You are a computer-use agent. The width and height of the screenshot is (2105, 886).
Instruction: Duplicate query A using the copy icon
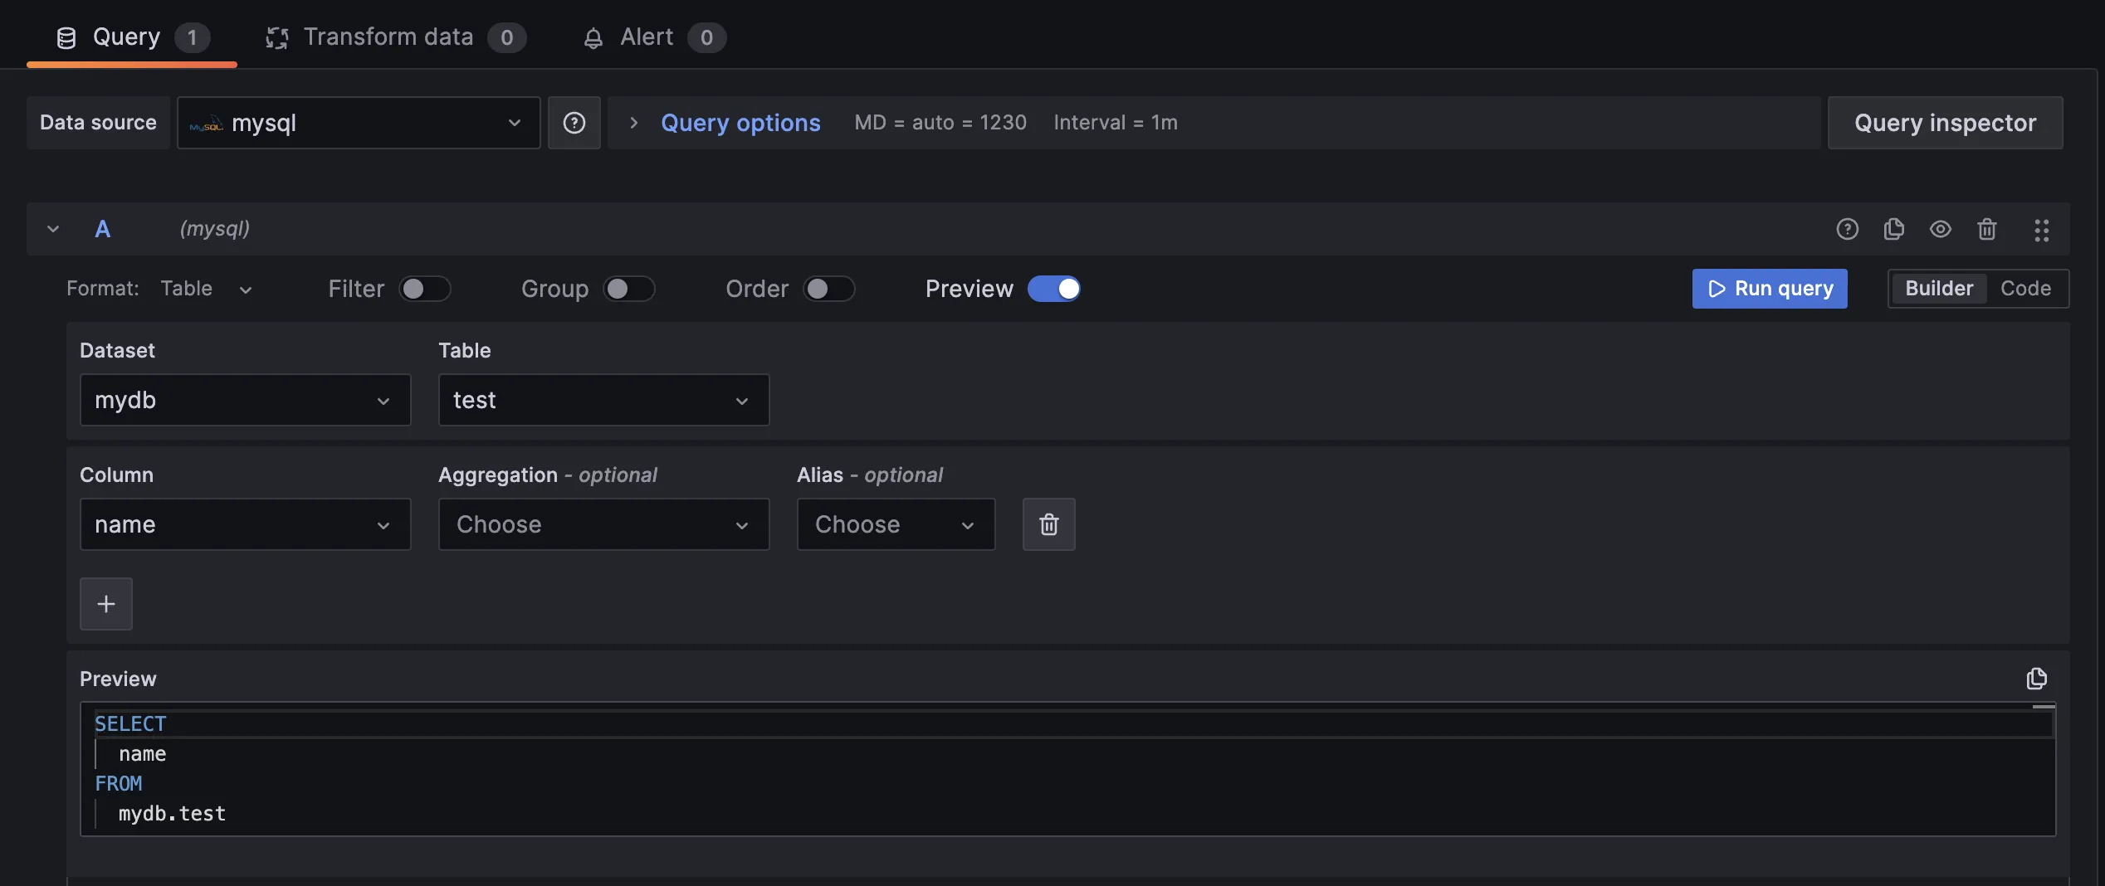[1893, 229]
